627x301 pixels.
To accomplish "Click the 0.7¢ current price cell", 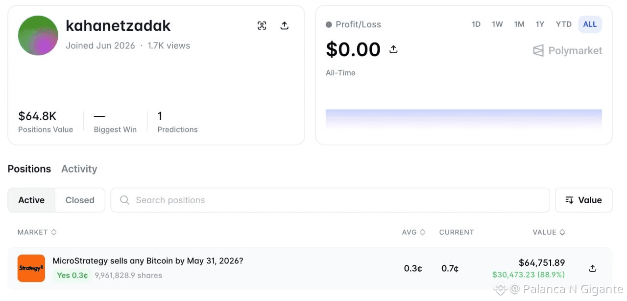I will [x=450, y=268].
